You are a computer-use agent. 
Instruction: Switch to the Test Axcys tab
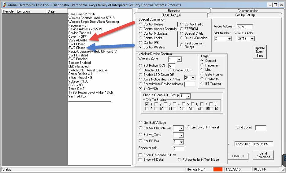171,15
